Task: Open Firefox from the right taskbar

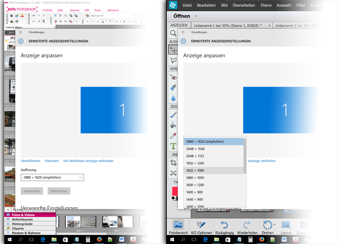Action: click(261, 239)
